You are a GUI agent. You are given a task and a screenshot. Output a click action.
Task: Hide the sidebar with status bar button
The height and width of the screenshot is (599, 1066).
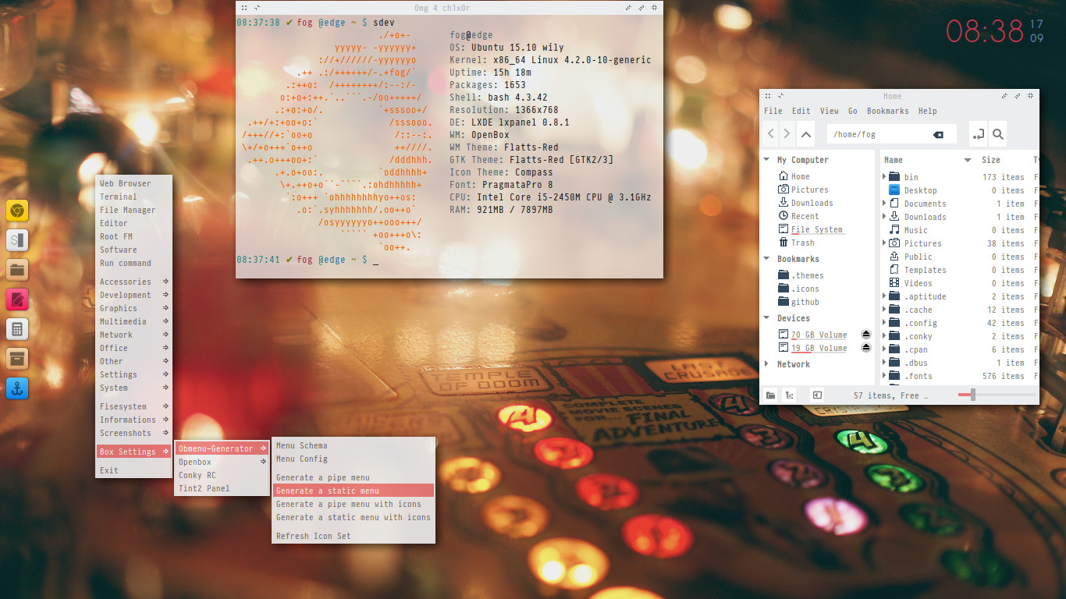[816, 395]
